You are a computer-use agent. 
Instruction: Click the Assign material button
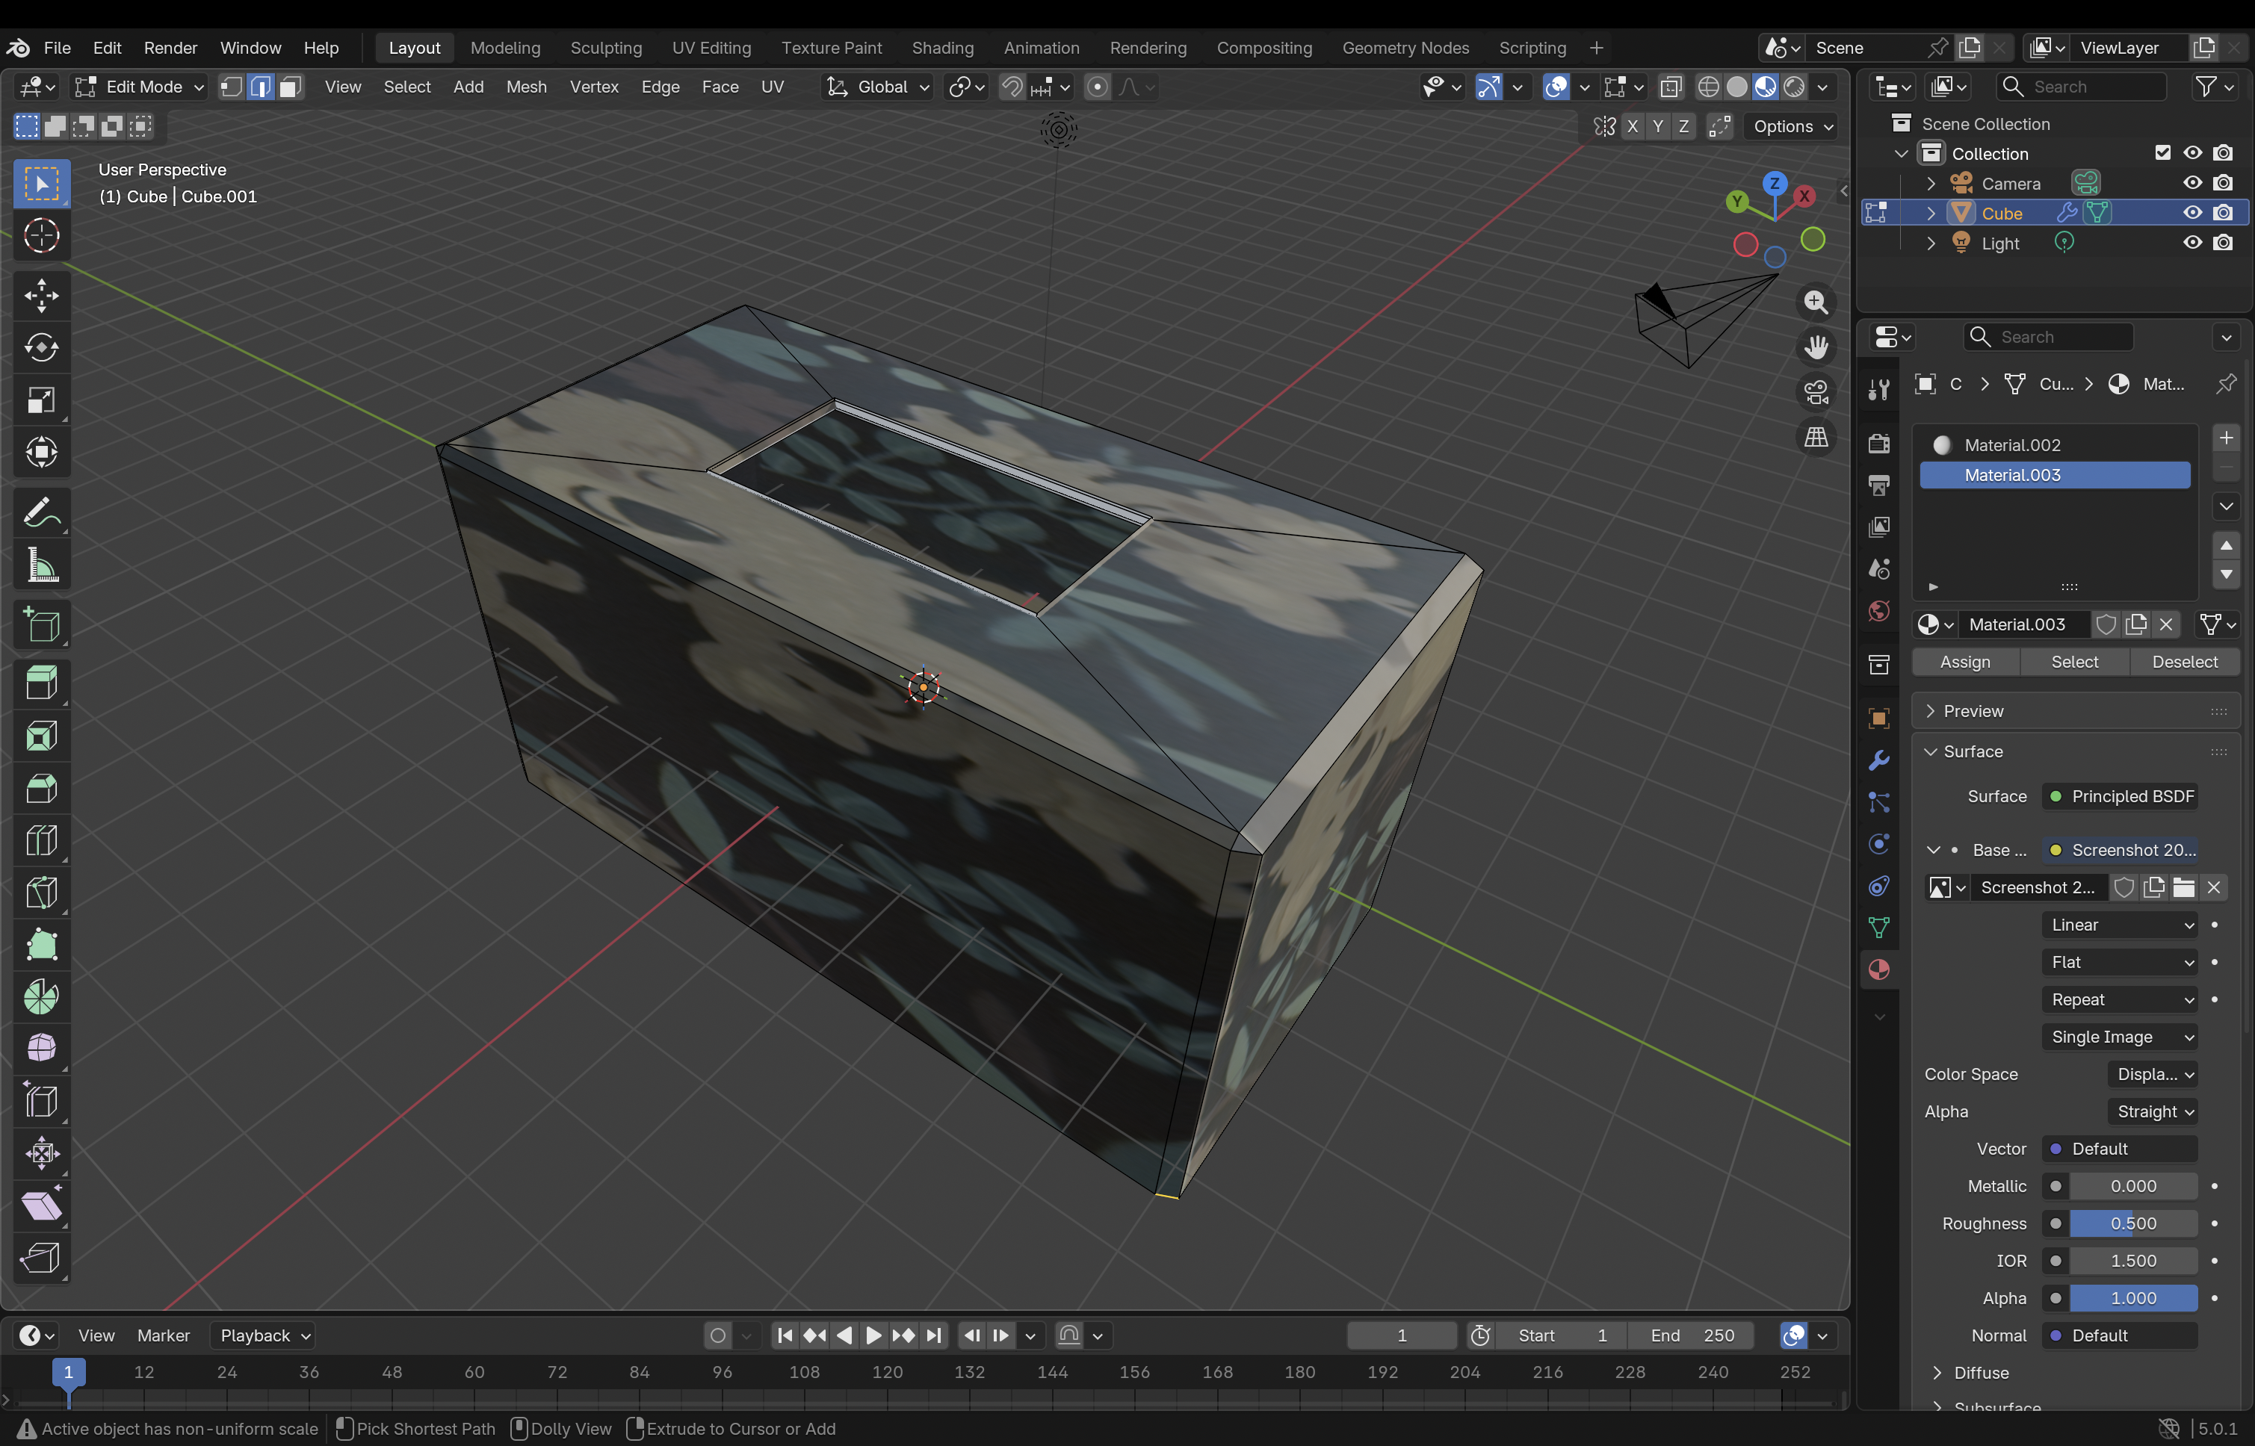1965,662
